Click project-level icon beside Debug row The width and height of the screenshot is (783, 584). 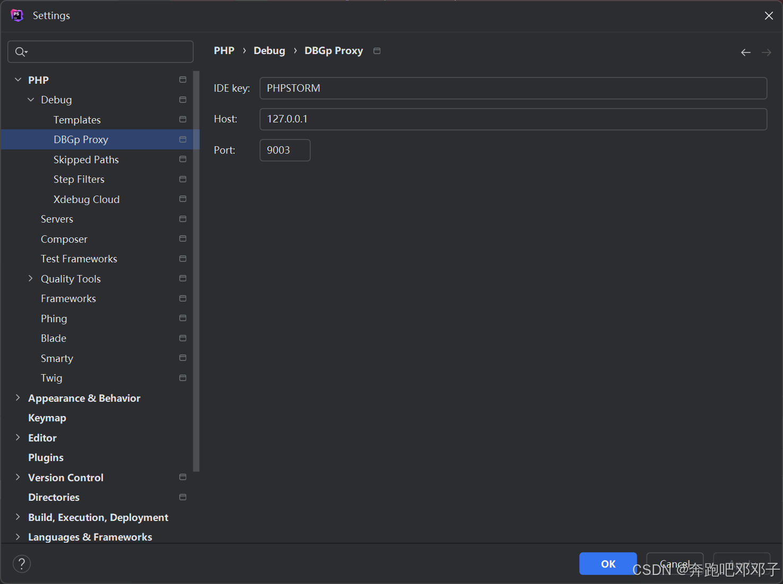pos(183,100)
